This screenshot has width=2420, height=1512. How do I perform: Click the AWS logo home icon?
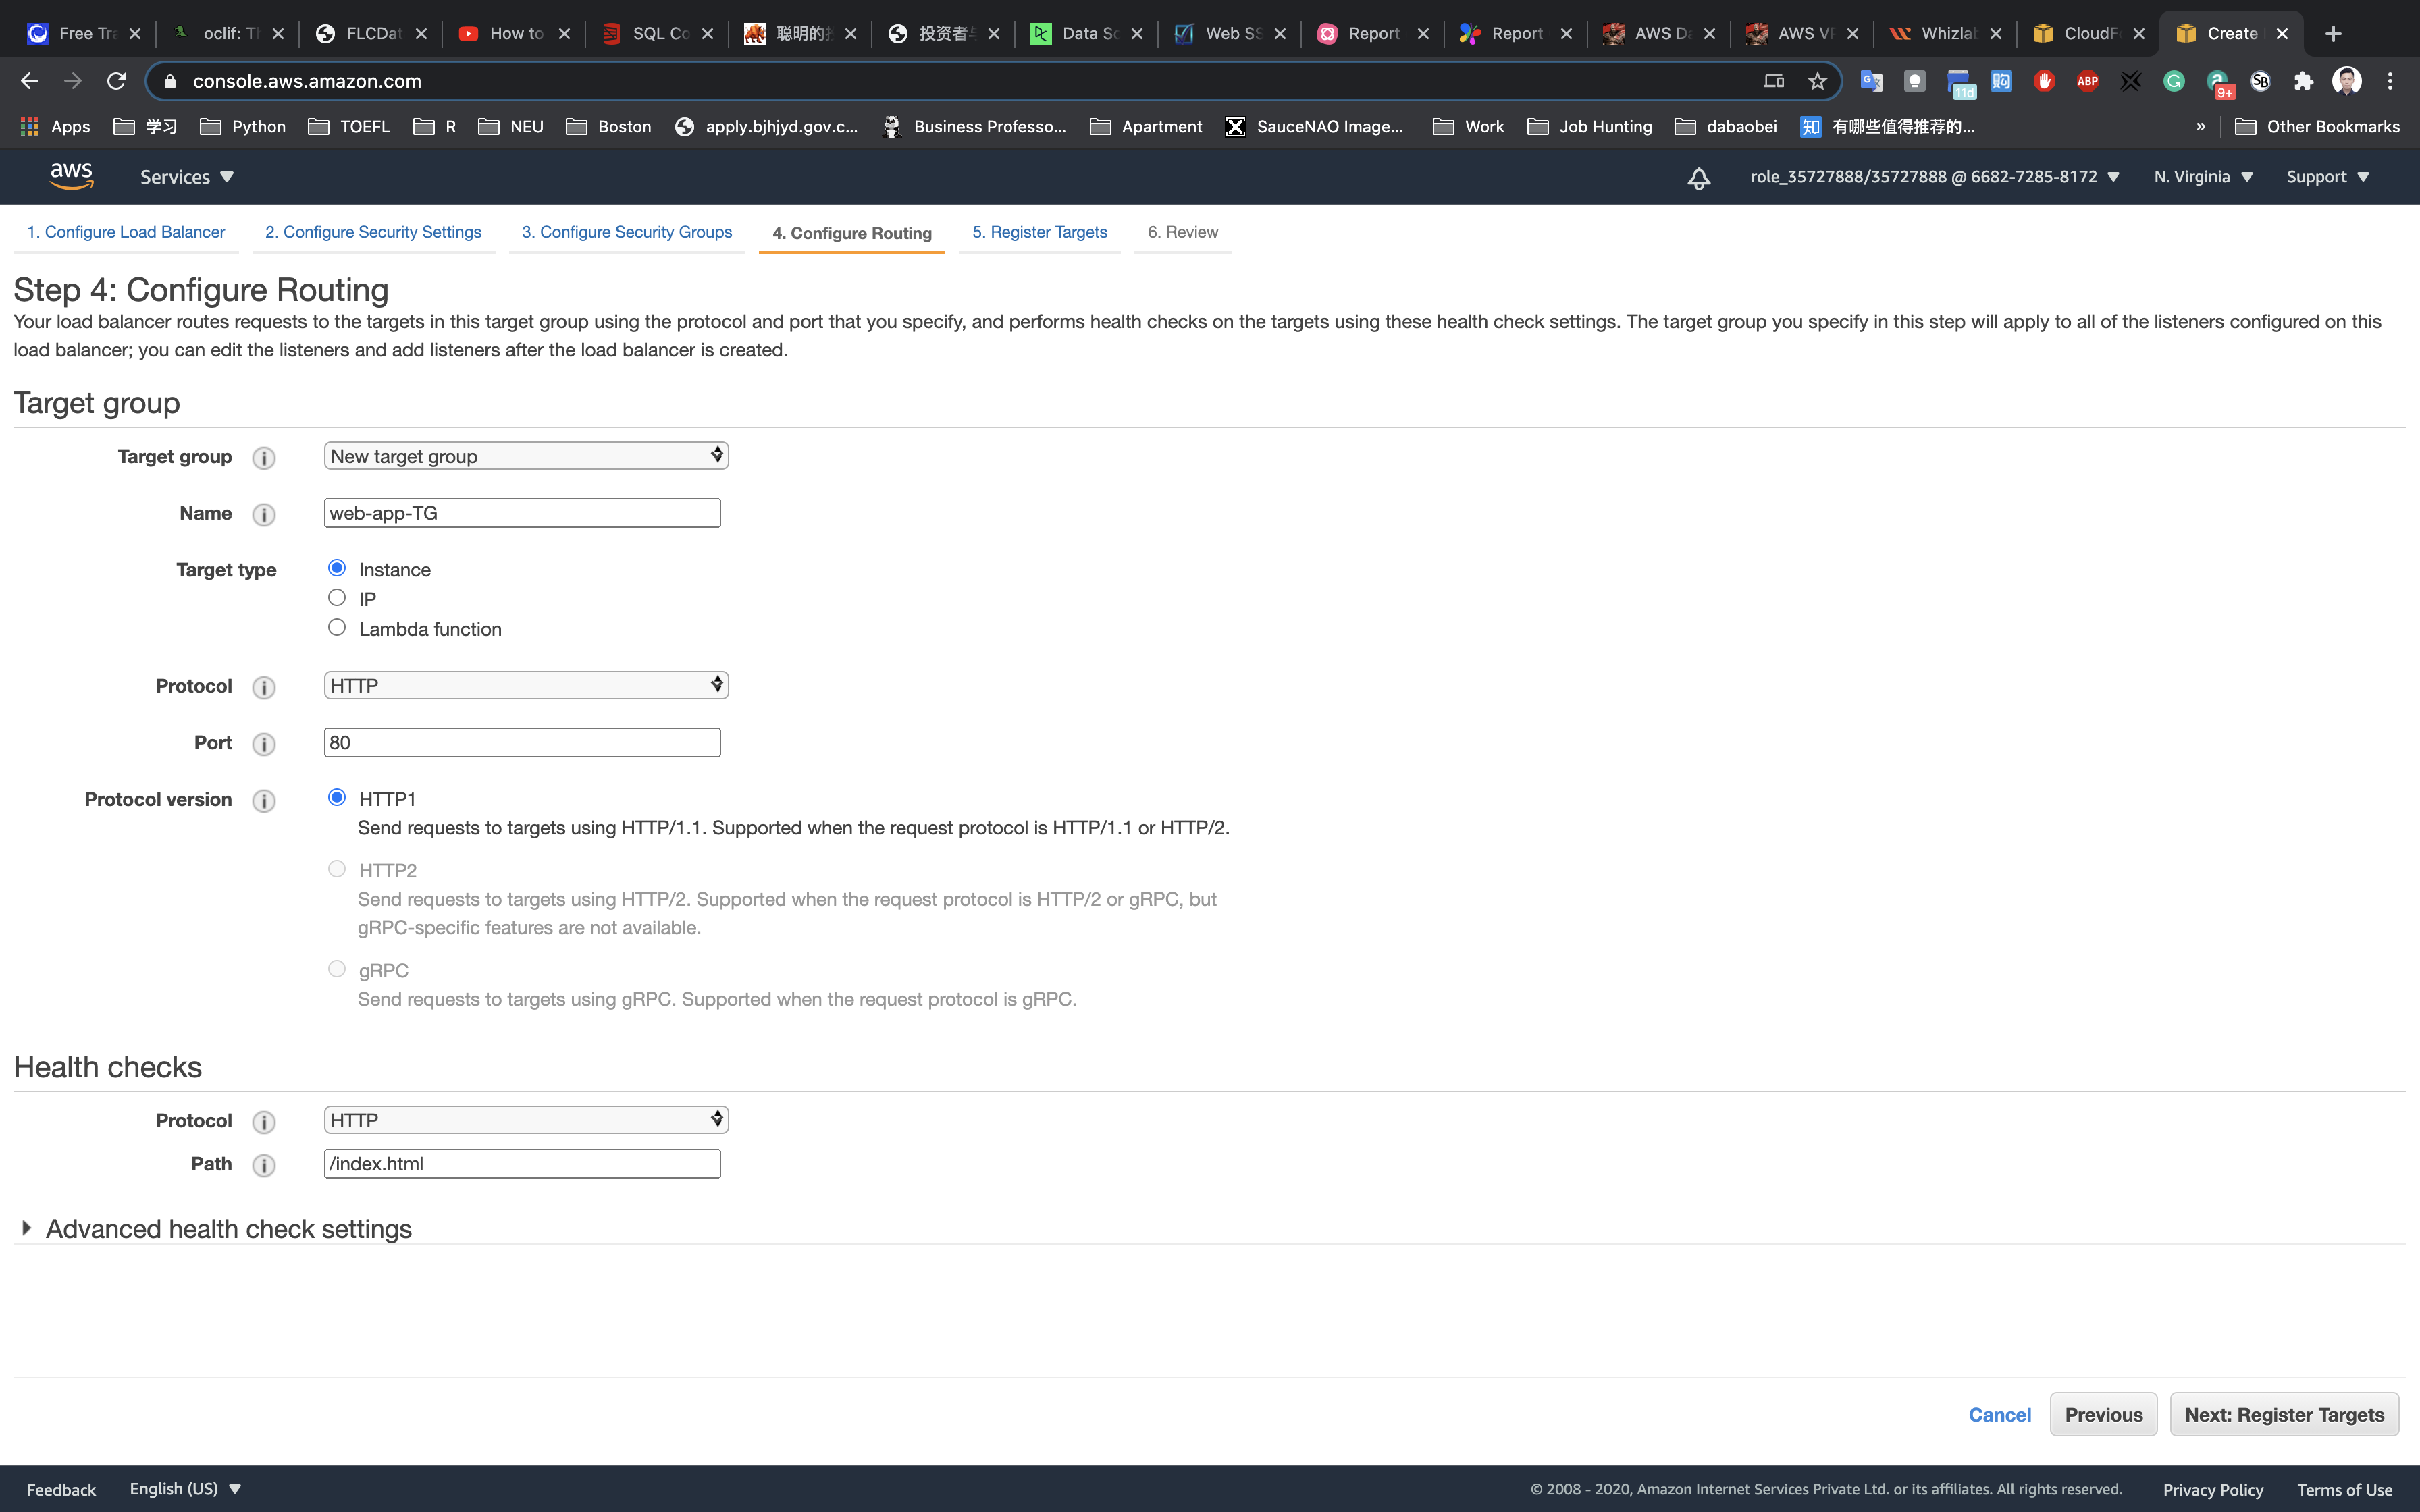(x=71, y=176)
